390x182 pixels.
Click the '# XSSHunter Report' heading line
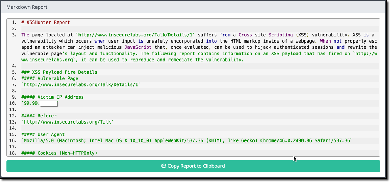(x=45, y=22)
